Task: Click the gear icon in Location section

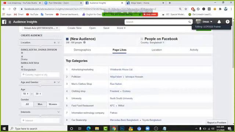Action: [55, 43]
